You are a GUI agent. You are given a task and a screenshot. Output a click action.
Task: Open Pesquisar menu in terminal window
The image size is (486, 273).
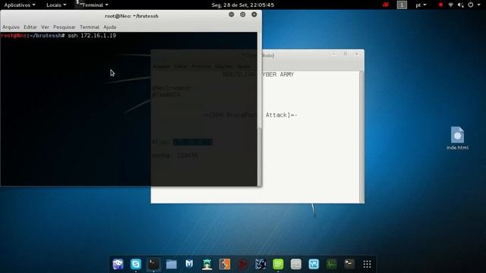[64, 27]
